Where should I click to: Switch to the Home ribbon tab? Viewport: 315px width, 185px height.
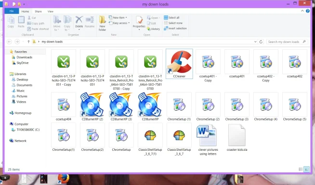tap(26, 12)
